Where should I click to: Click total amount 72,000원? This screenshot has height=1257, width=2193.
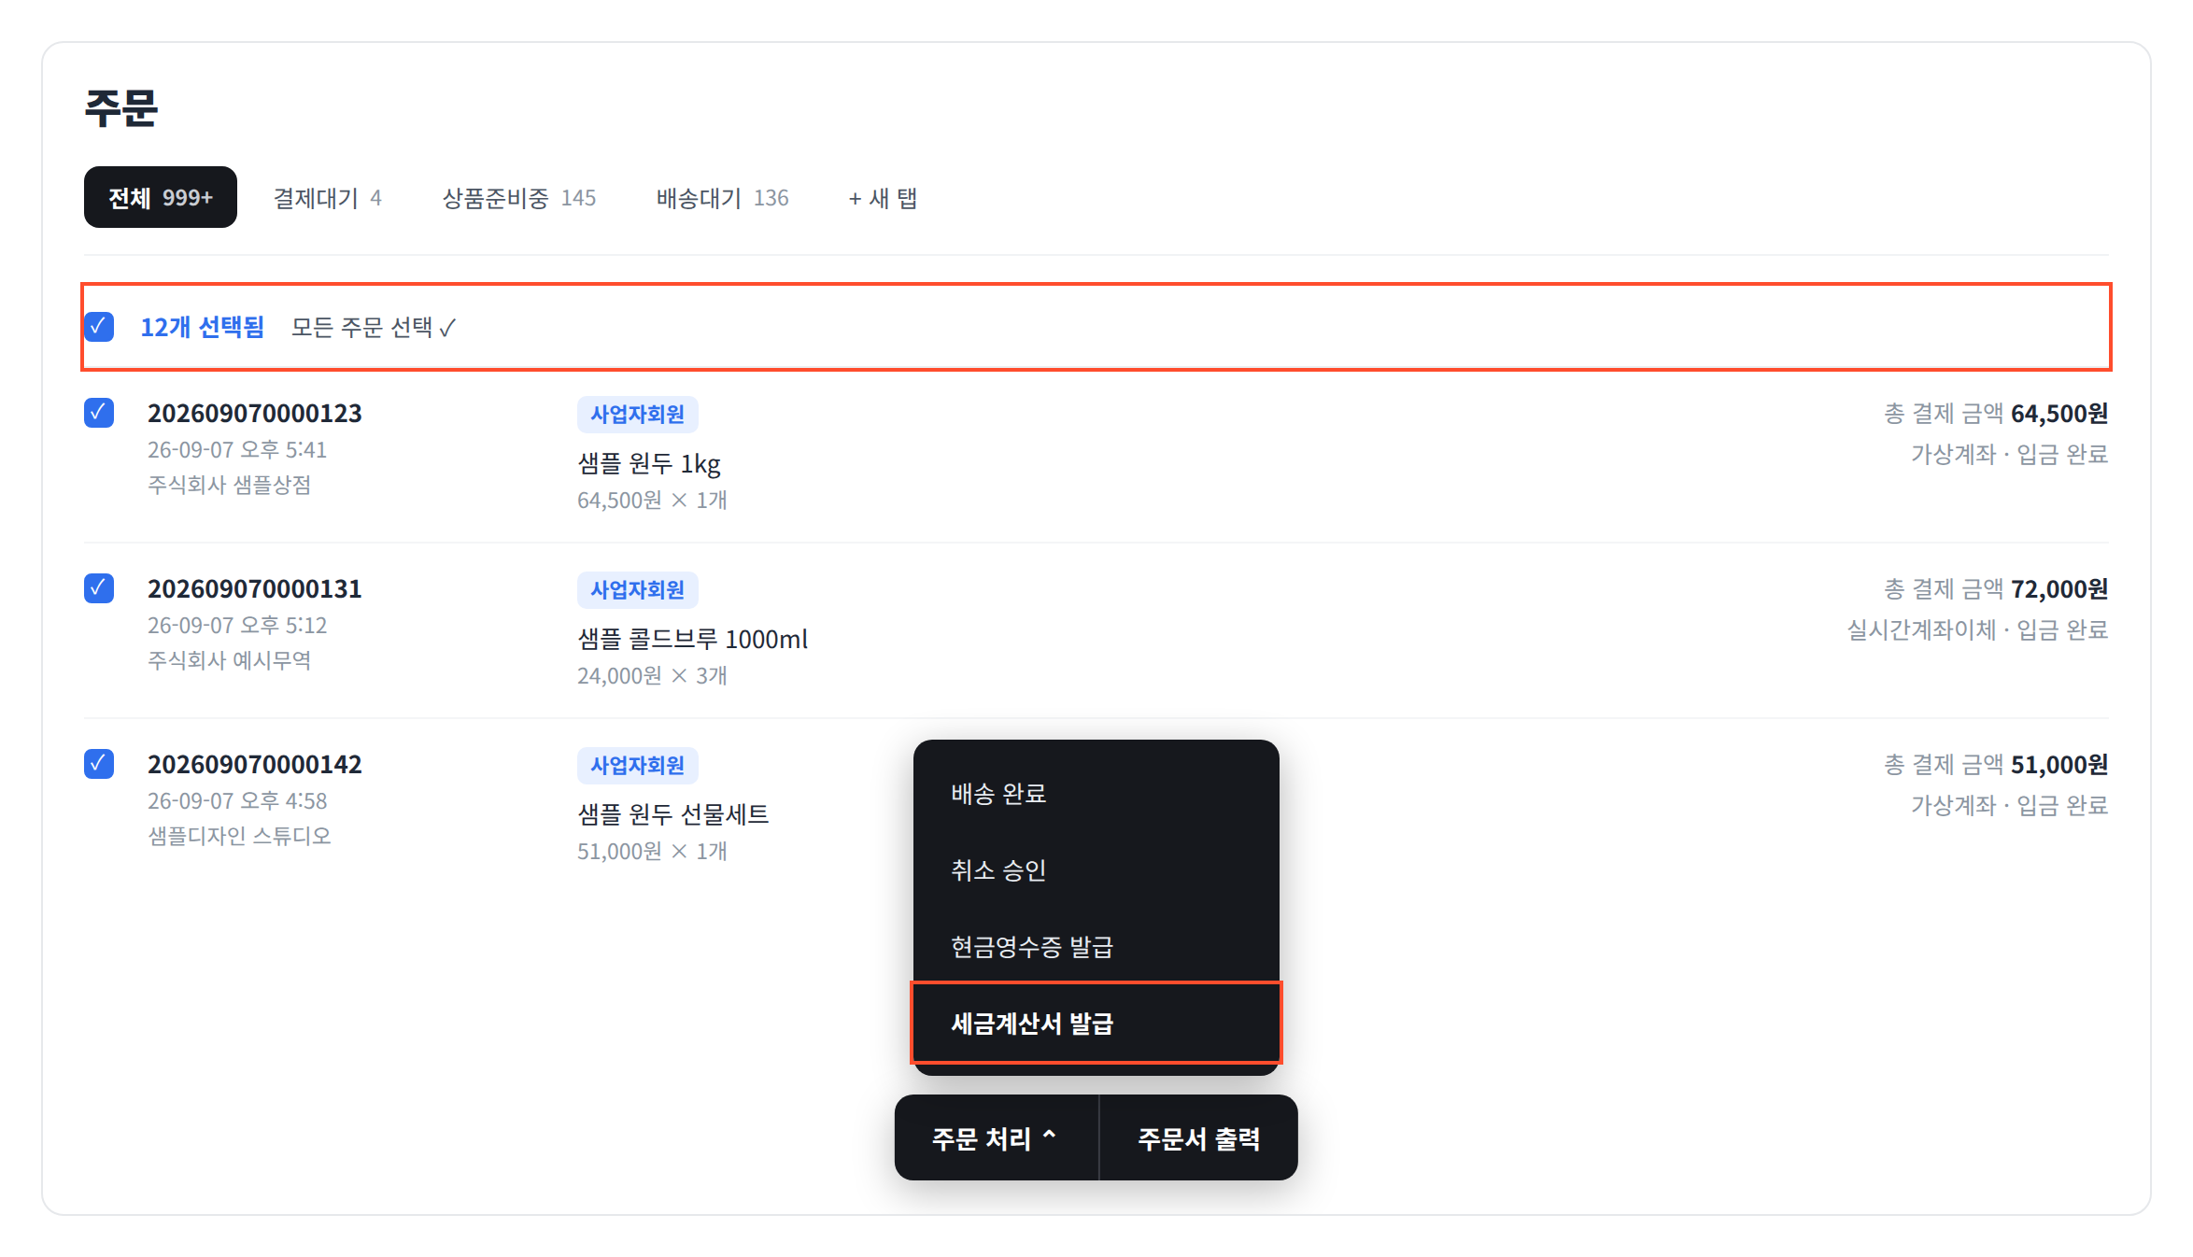pyautogui.click(x=2059, y=589)
